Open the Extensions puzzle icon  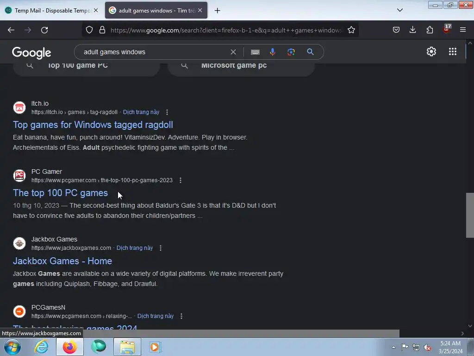430,30
